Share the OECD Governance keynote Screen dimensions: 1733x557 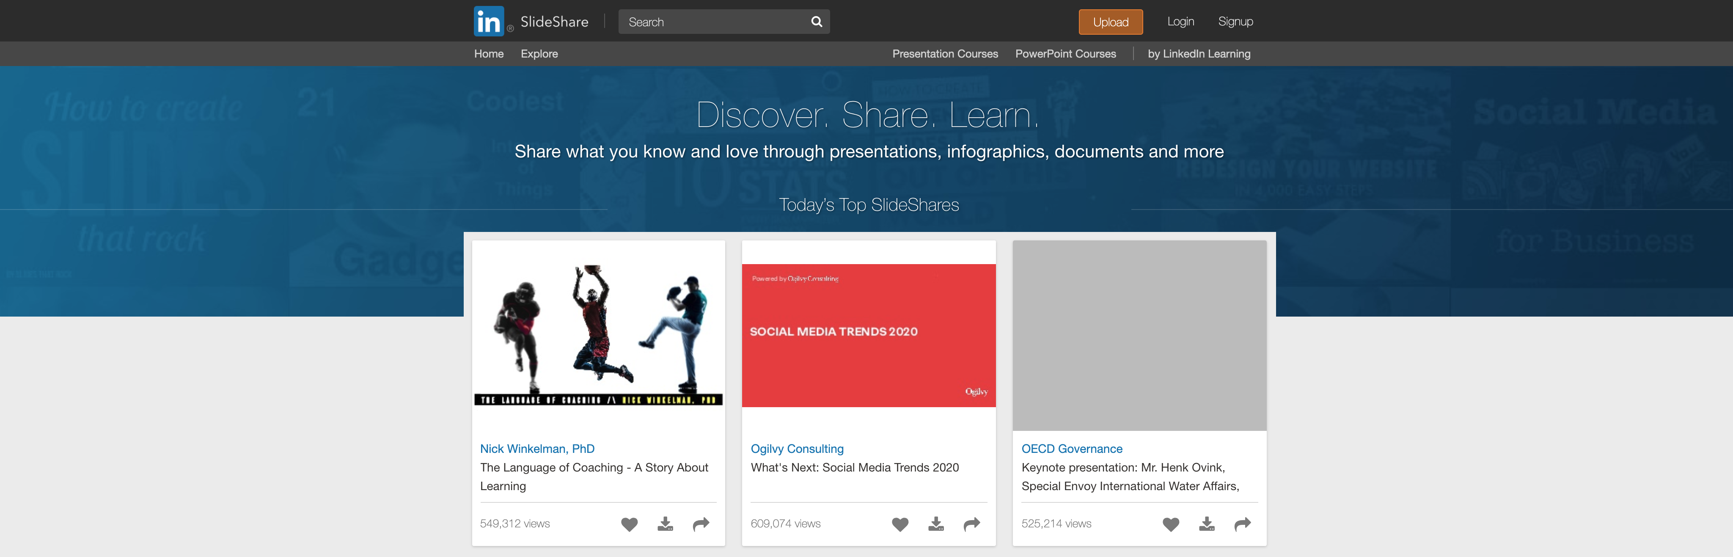click(x=1242, y=524)
